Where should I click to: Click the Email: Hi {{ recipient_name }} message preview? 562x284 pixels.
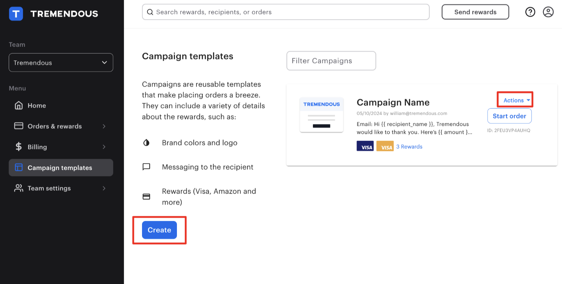[x=414, y=128]
